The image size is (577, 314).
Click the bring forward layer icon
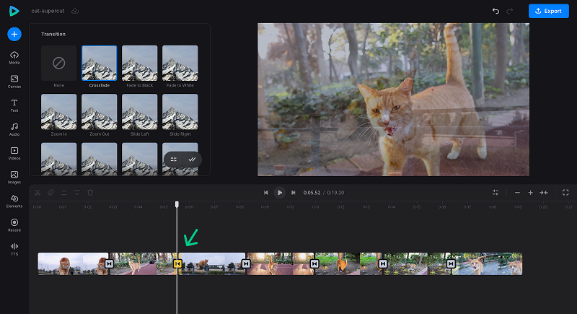click(63, 193)
